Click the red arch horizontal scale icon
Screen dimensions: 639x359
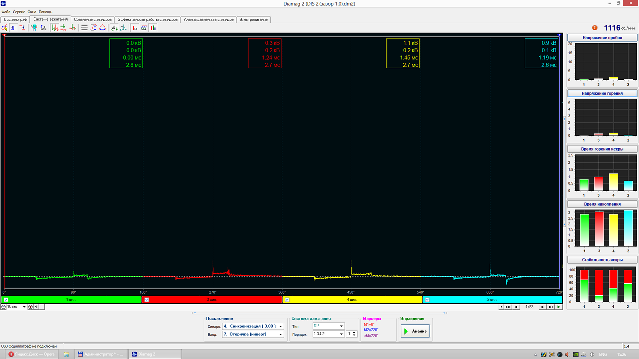coord(102,28)
